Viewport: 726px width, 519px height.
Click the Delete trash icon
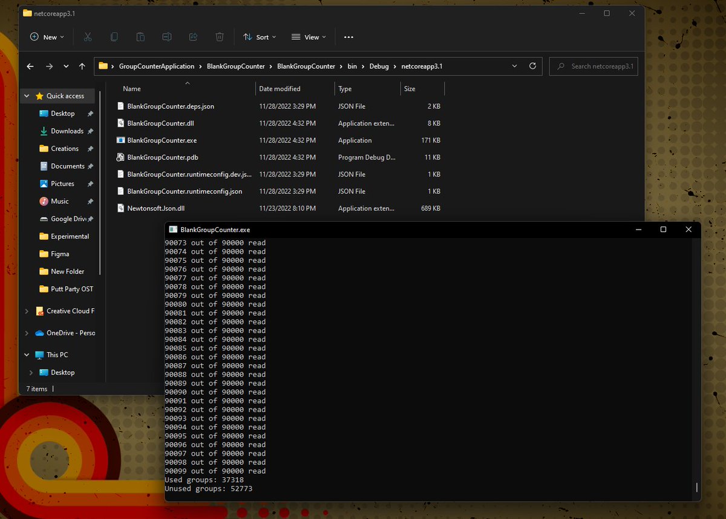(x=220, y=37)
